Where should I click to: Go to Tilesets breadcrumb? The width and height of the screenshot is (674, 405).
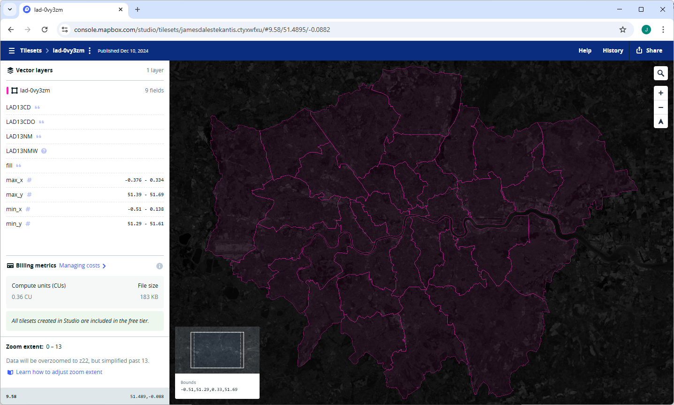(31, 51)
